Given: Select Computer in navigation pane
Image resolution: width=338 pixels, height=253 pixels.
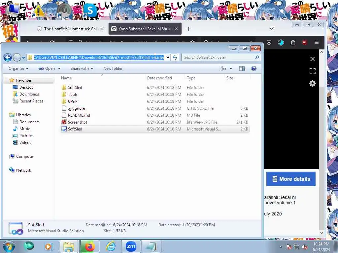Looking at the screenshot, I should tap(25, 156).
